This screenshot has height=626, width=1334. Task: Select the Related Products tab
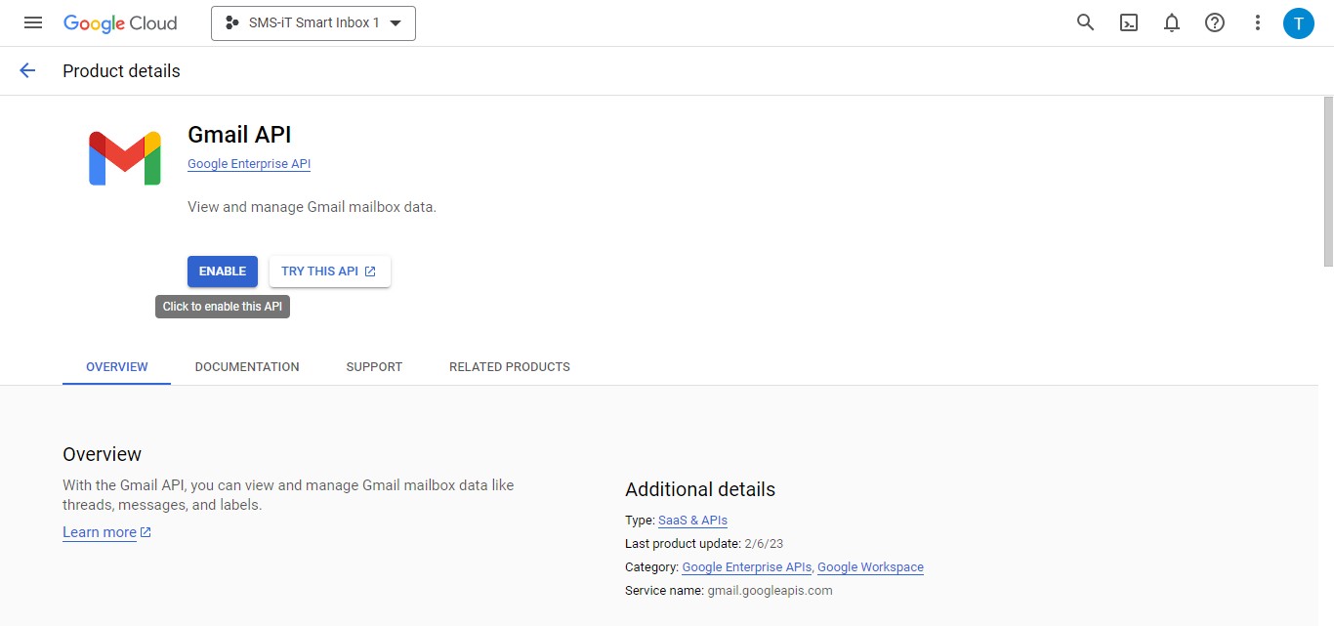pyautogui.click(x=510, y=367)
